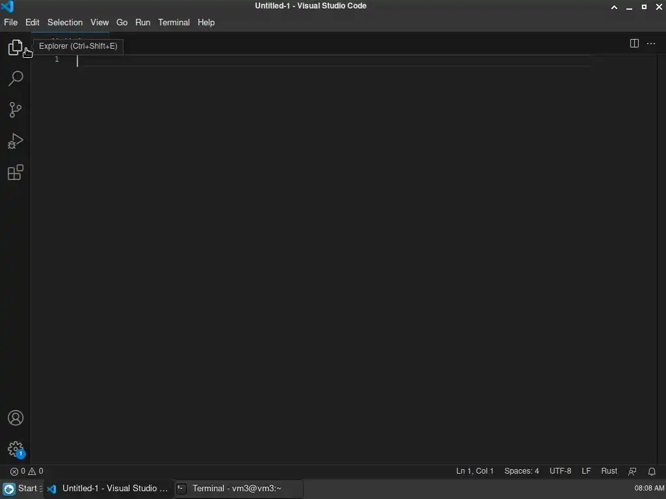Open the Run menu

[142, 23]
